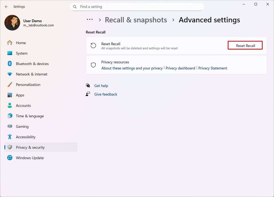Image resolution: width=274 pixels, height=197 pixels.
Task: Select the Accounts icon
Action: tap(9, 105)
